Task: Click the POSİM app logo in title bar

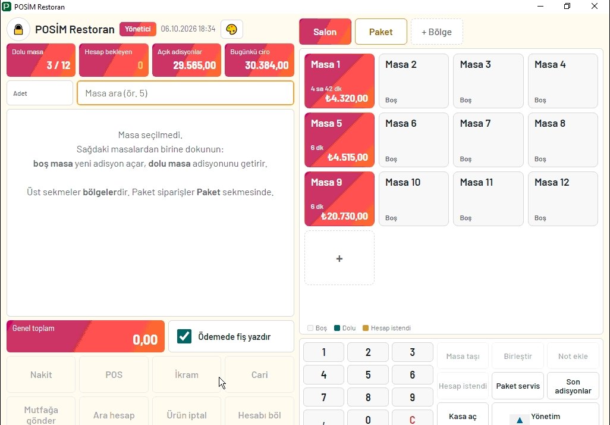Action: (x=7, y=6)
